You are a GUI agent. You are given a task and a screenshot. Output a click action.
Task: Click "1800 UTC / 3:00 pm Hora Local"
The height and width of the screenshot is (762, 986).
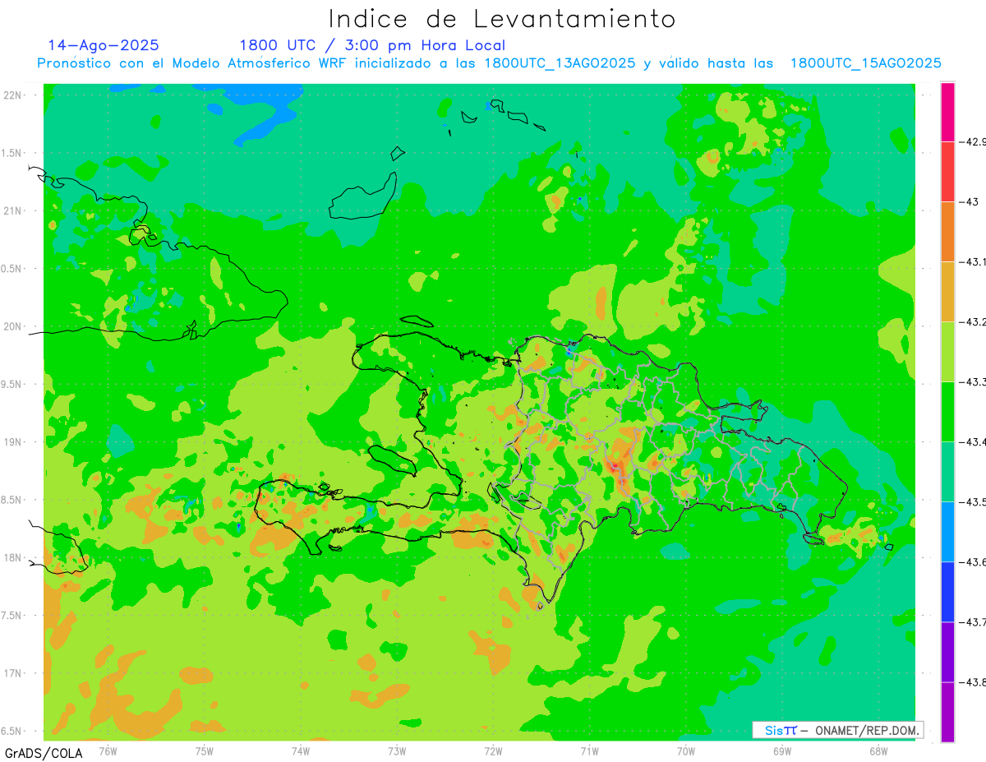tap(372, 45)
